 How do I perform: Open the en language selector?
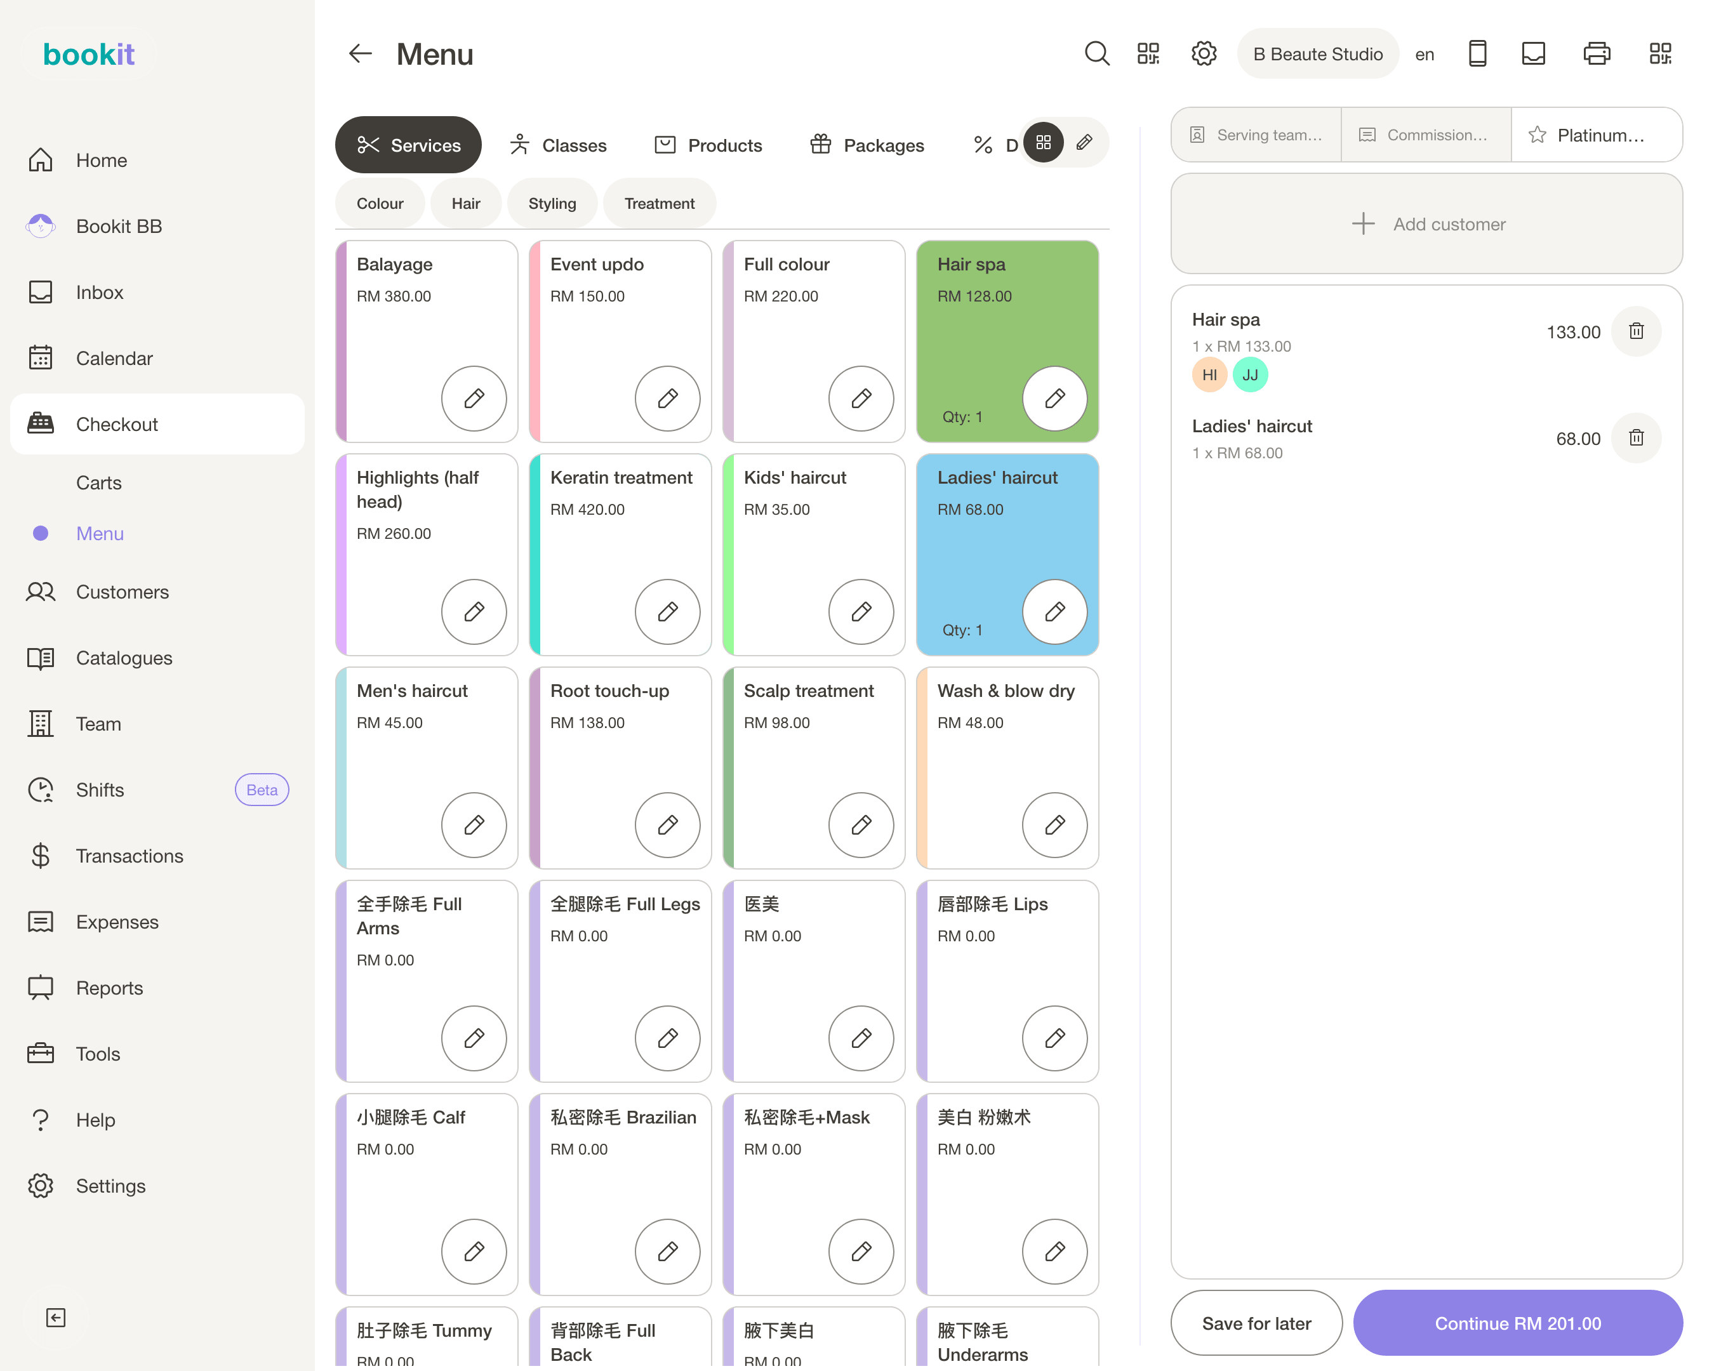pos(1424,55)
